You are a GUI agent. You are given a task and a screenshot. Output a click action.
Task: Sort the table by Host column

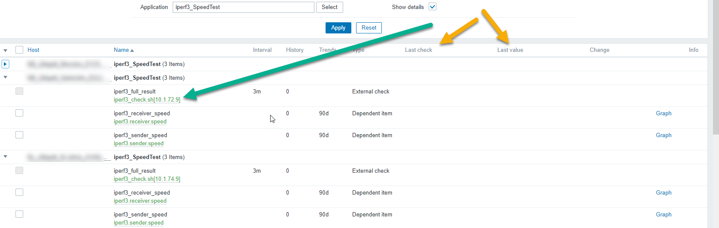point(34,50)
